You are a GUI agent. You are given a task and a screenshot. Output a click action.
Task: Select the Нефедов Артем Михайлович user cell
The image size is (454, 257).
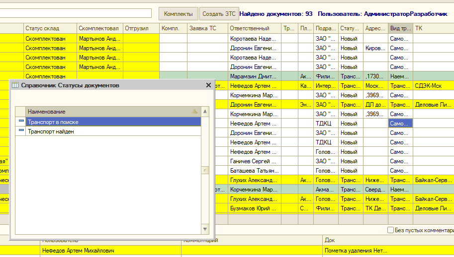point(110,251)
